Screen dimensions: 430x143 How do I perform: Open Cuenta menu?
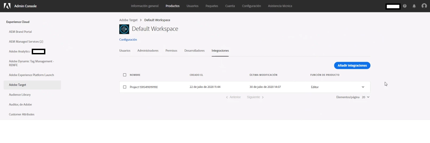point(230,6)
